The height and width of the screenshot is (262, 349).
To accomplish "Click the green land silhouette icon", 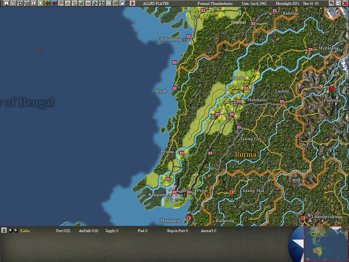I will point(81,3).
